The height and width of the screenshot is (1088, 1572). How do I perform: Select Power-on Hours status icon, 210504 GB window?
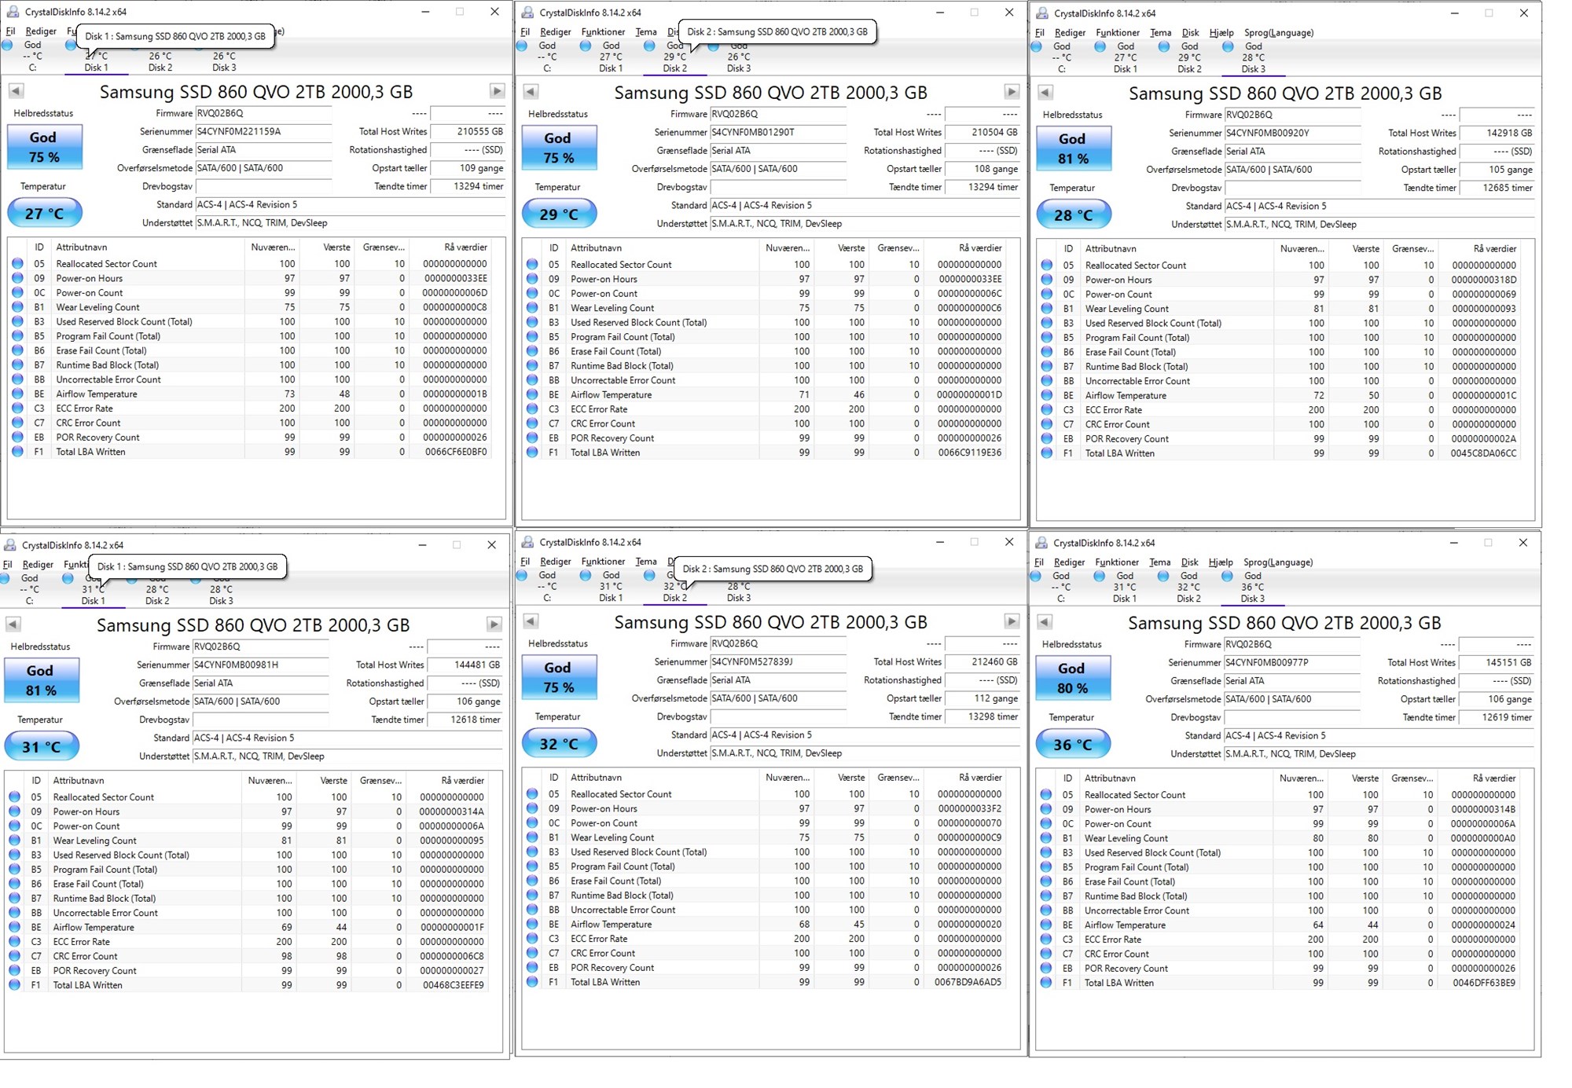[532, 279]
